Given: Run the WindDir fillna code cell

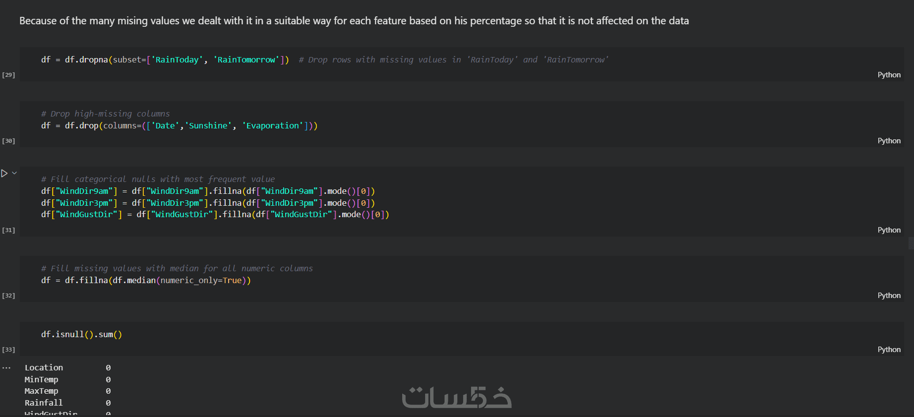Looking at the screenshot, I should point(4,173).
